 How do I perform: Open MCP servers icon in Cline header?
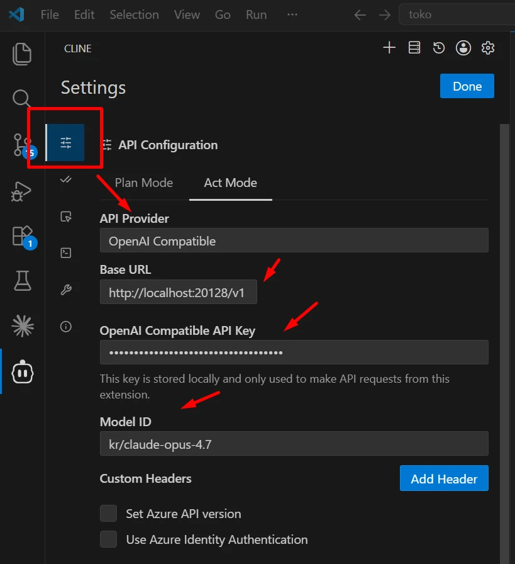pos(414,47)
